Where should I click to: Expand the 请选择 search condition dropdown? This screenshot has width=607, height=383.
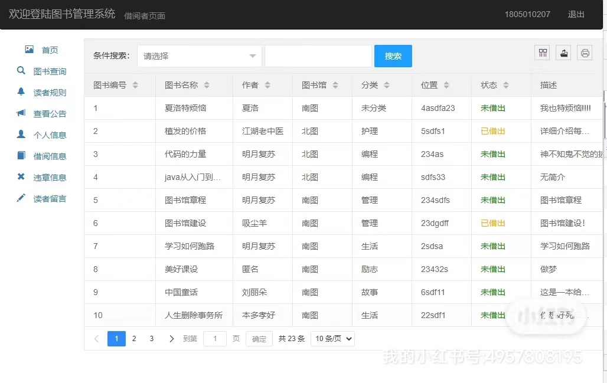coord(200,56)
